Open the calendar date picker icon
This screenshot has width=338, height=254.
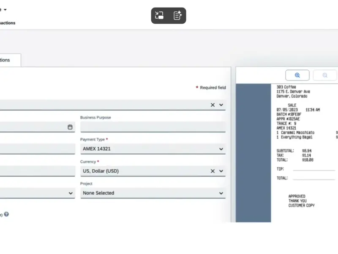point(70,127)
